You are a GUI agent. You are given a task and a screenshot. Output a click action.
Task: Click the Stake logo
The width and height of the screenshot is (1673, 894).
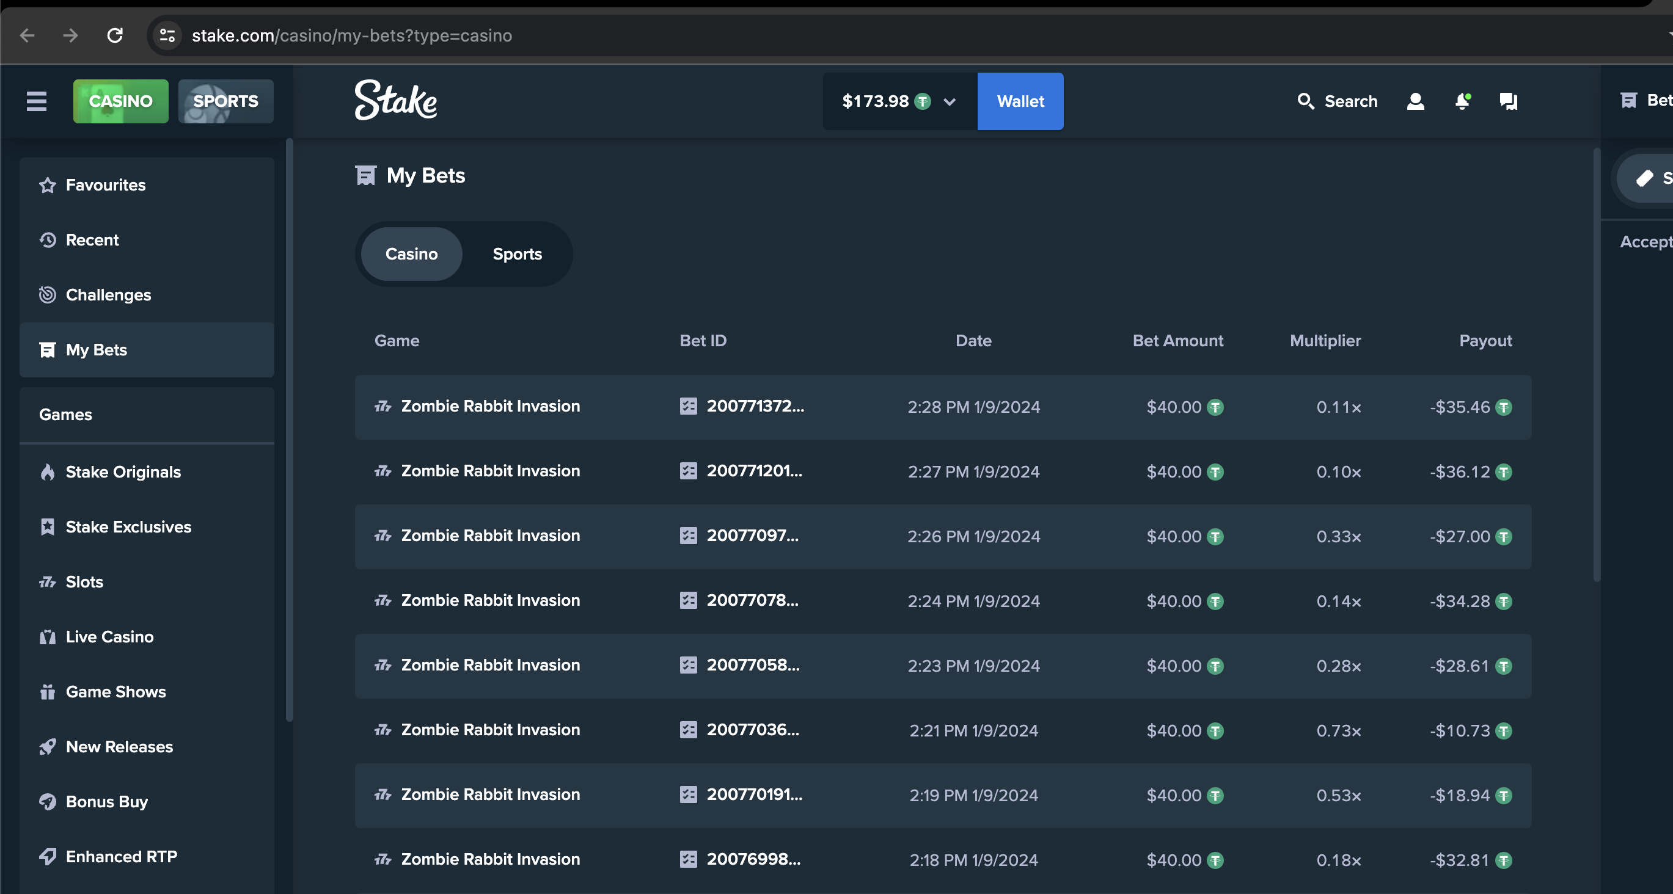coord(395,100)
